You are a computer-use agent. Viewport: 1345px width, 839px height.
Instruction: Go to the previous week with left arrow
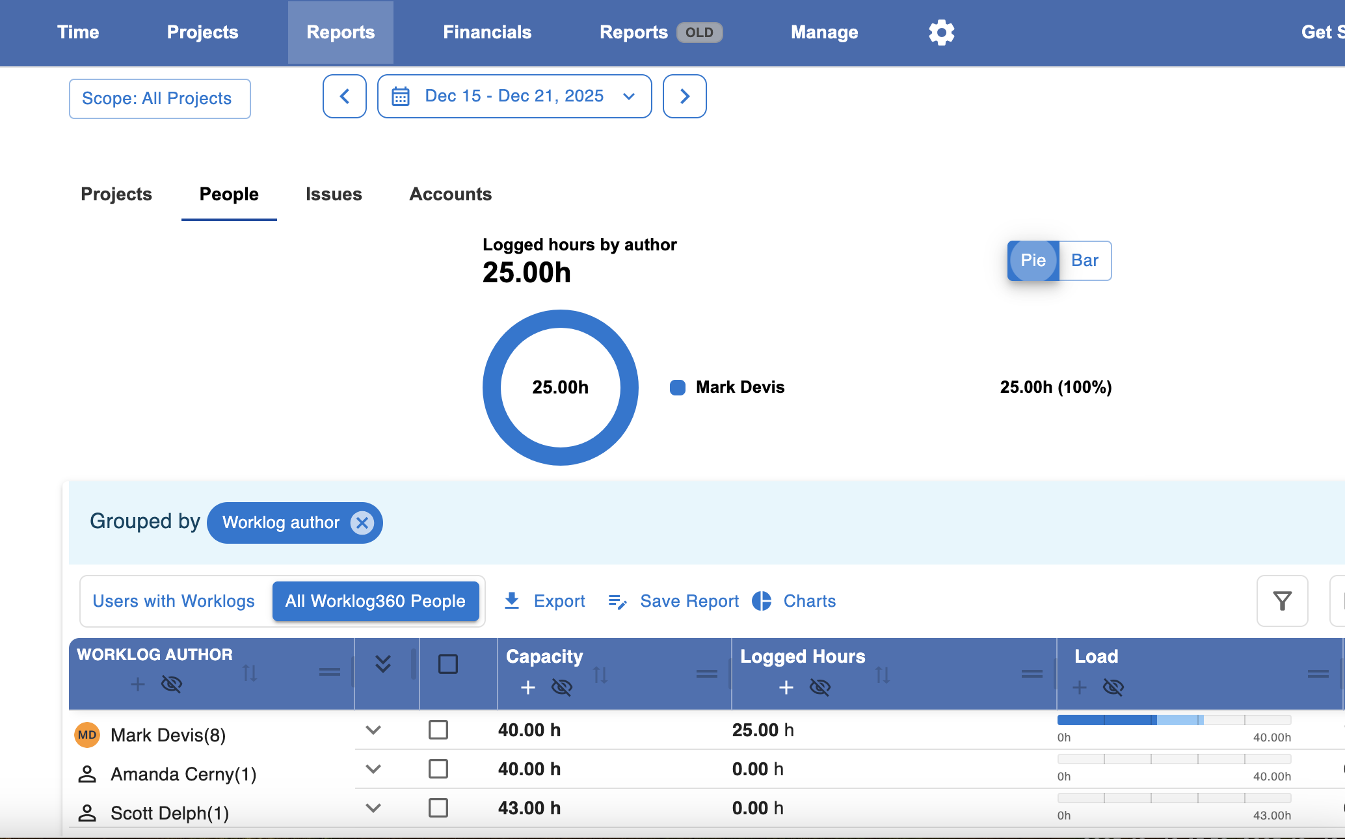tap(345, 96)
